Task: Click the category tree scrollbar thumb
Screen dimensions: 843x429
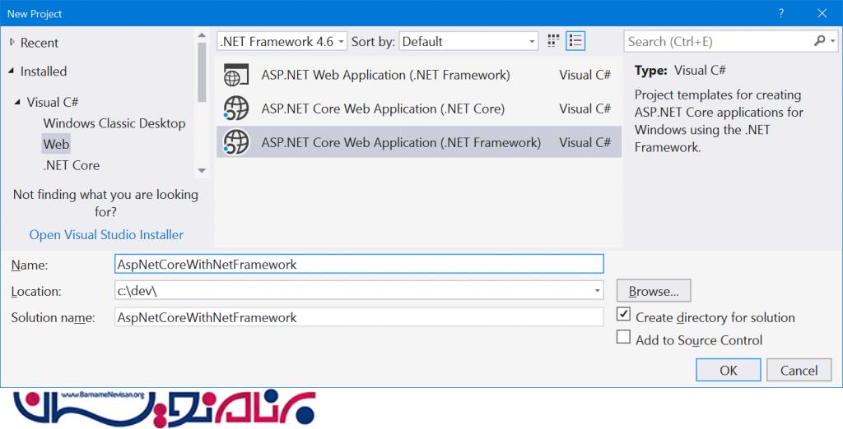Action: (202, 72)
